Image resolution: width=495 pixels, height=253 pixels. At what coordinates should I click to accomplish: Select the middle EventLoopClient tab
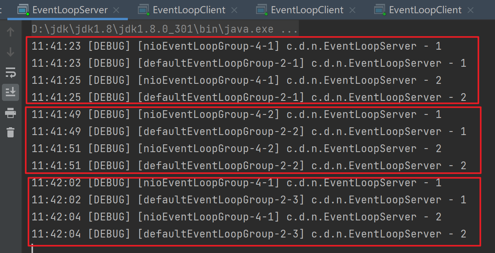[307, 10]
